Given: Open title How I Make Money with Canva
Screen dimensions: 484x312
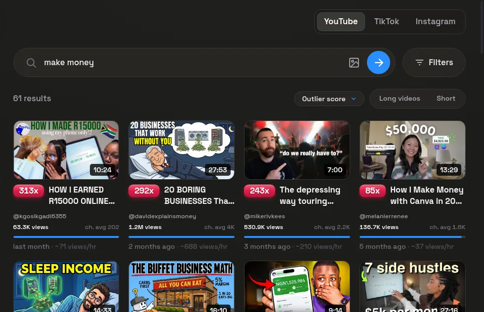Looking at the screenshot, I should click(427, 195).
